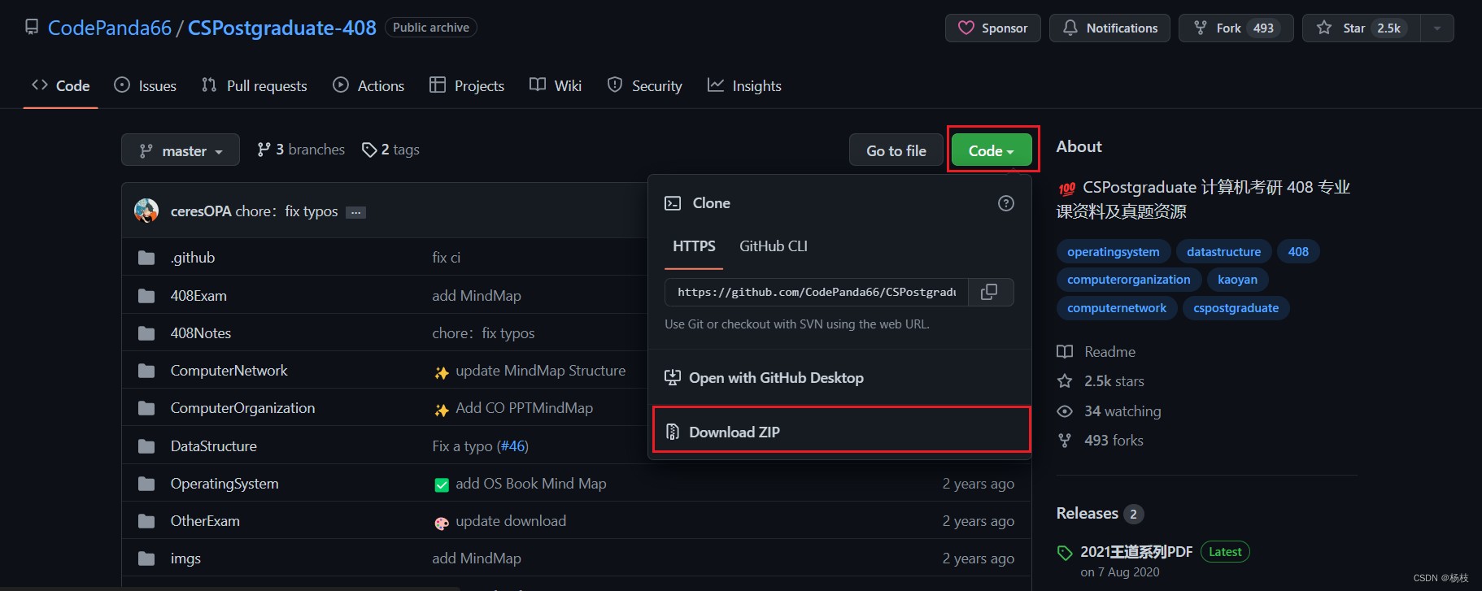The width and height of the screenshot is (1482, 591).
Task: View the 493 forks link in About
Action: [1100, 441]
